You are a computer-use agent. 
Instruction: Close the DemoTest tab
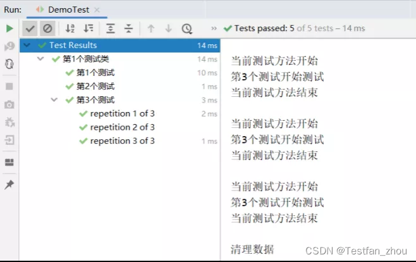point(97,10)
